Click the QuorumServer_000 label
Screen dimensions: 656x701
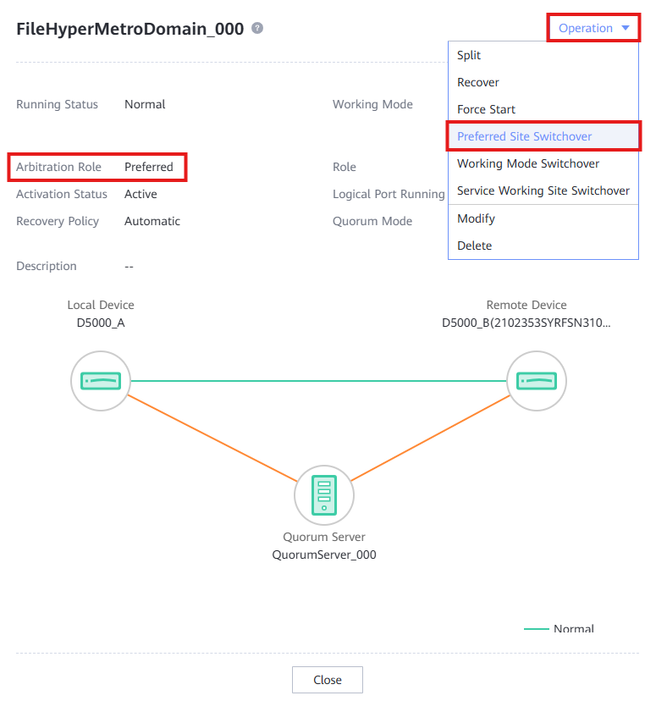click(324, 555)
